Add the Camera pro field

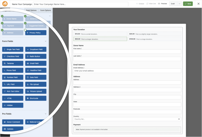13,129
